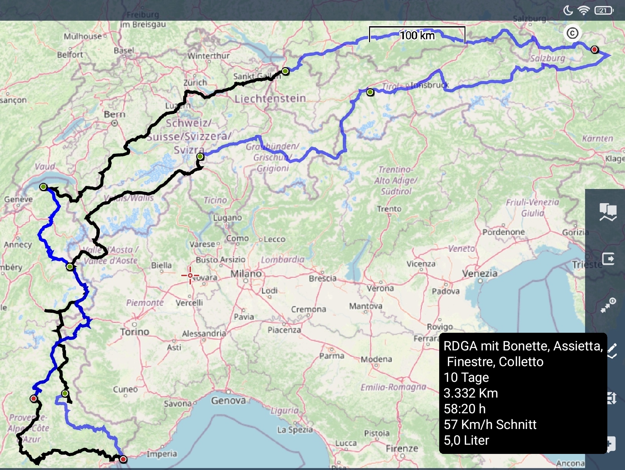The height and width of the screenshot is (470, 625).
Task: Select green waypoint marker near Sankt Gallen
Action: (x=285, y=71)
